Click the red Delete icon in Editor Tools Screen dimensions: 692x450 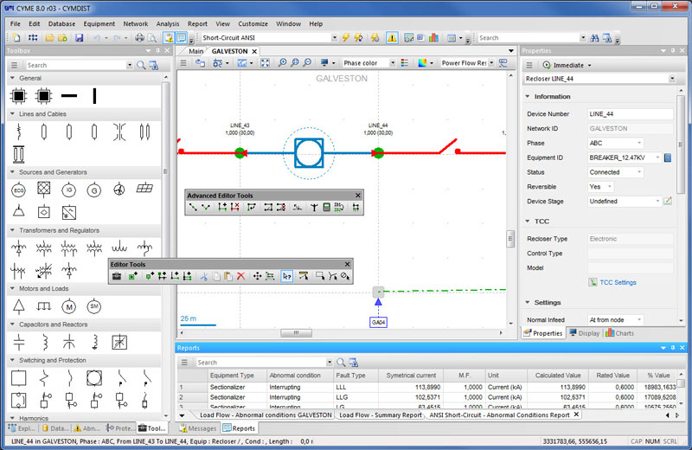point(241,276)
